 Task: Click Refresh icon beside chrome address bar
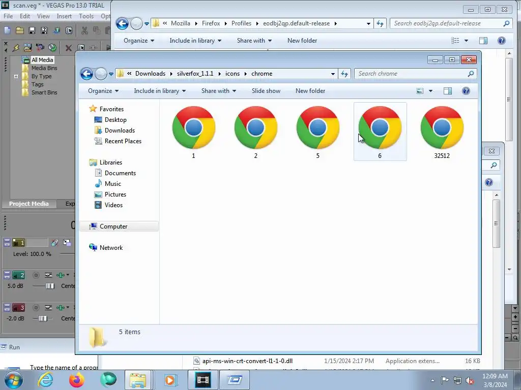click(x=344, y=74)
